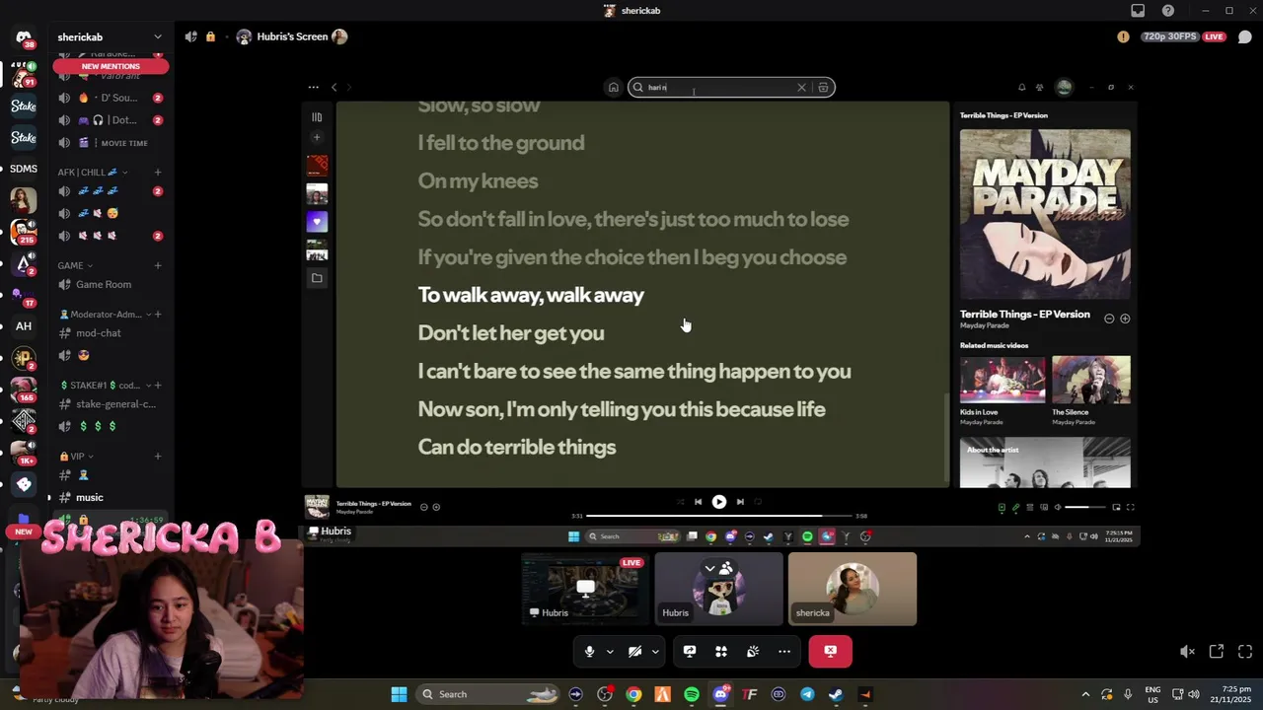Collapse GAME category

coord(75,265)
